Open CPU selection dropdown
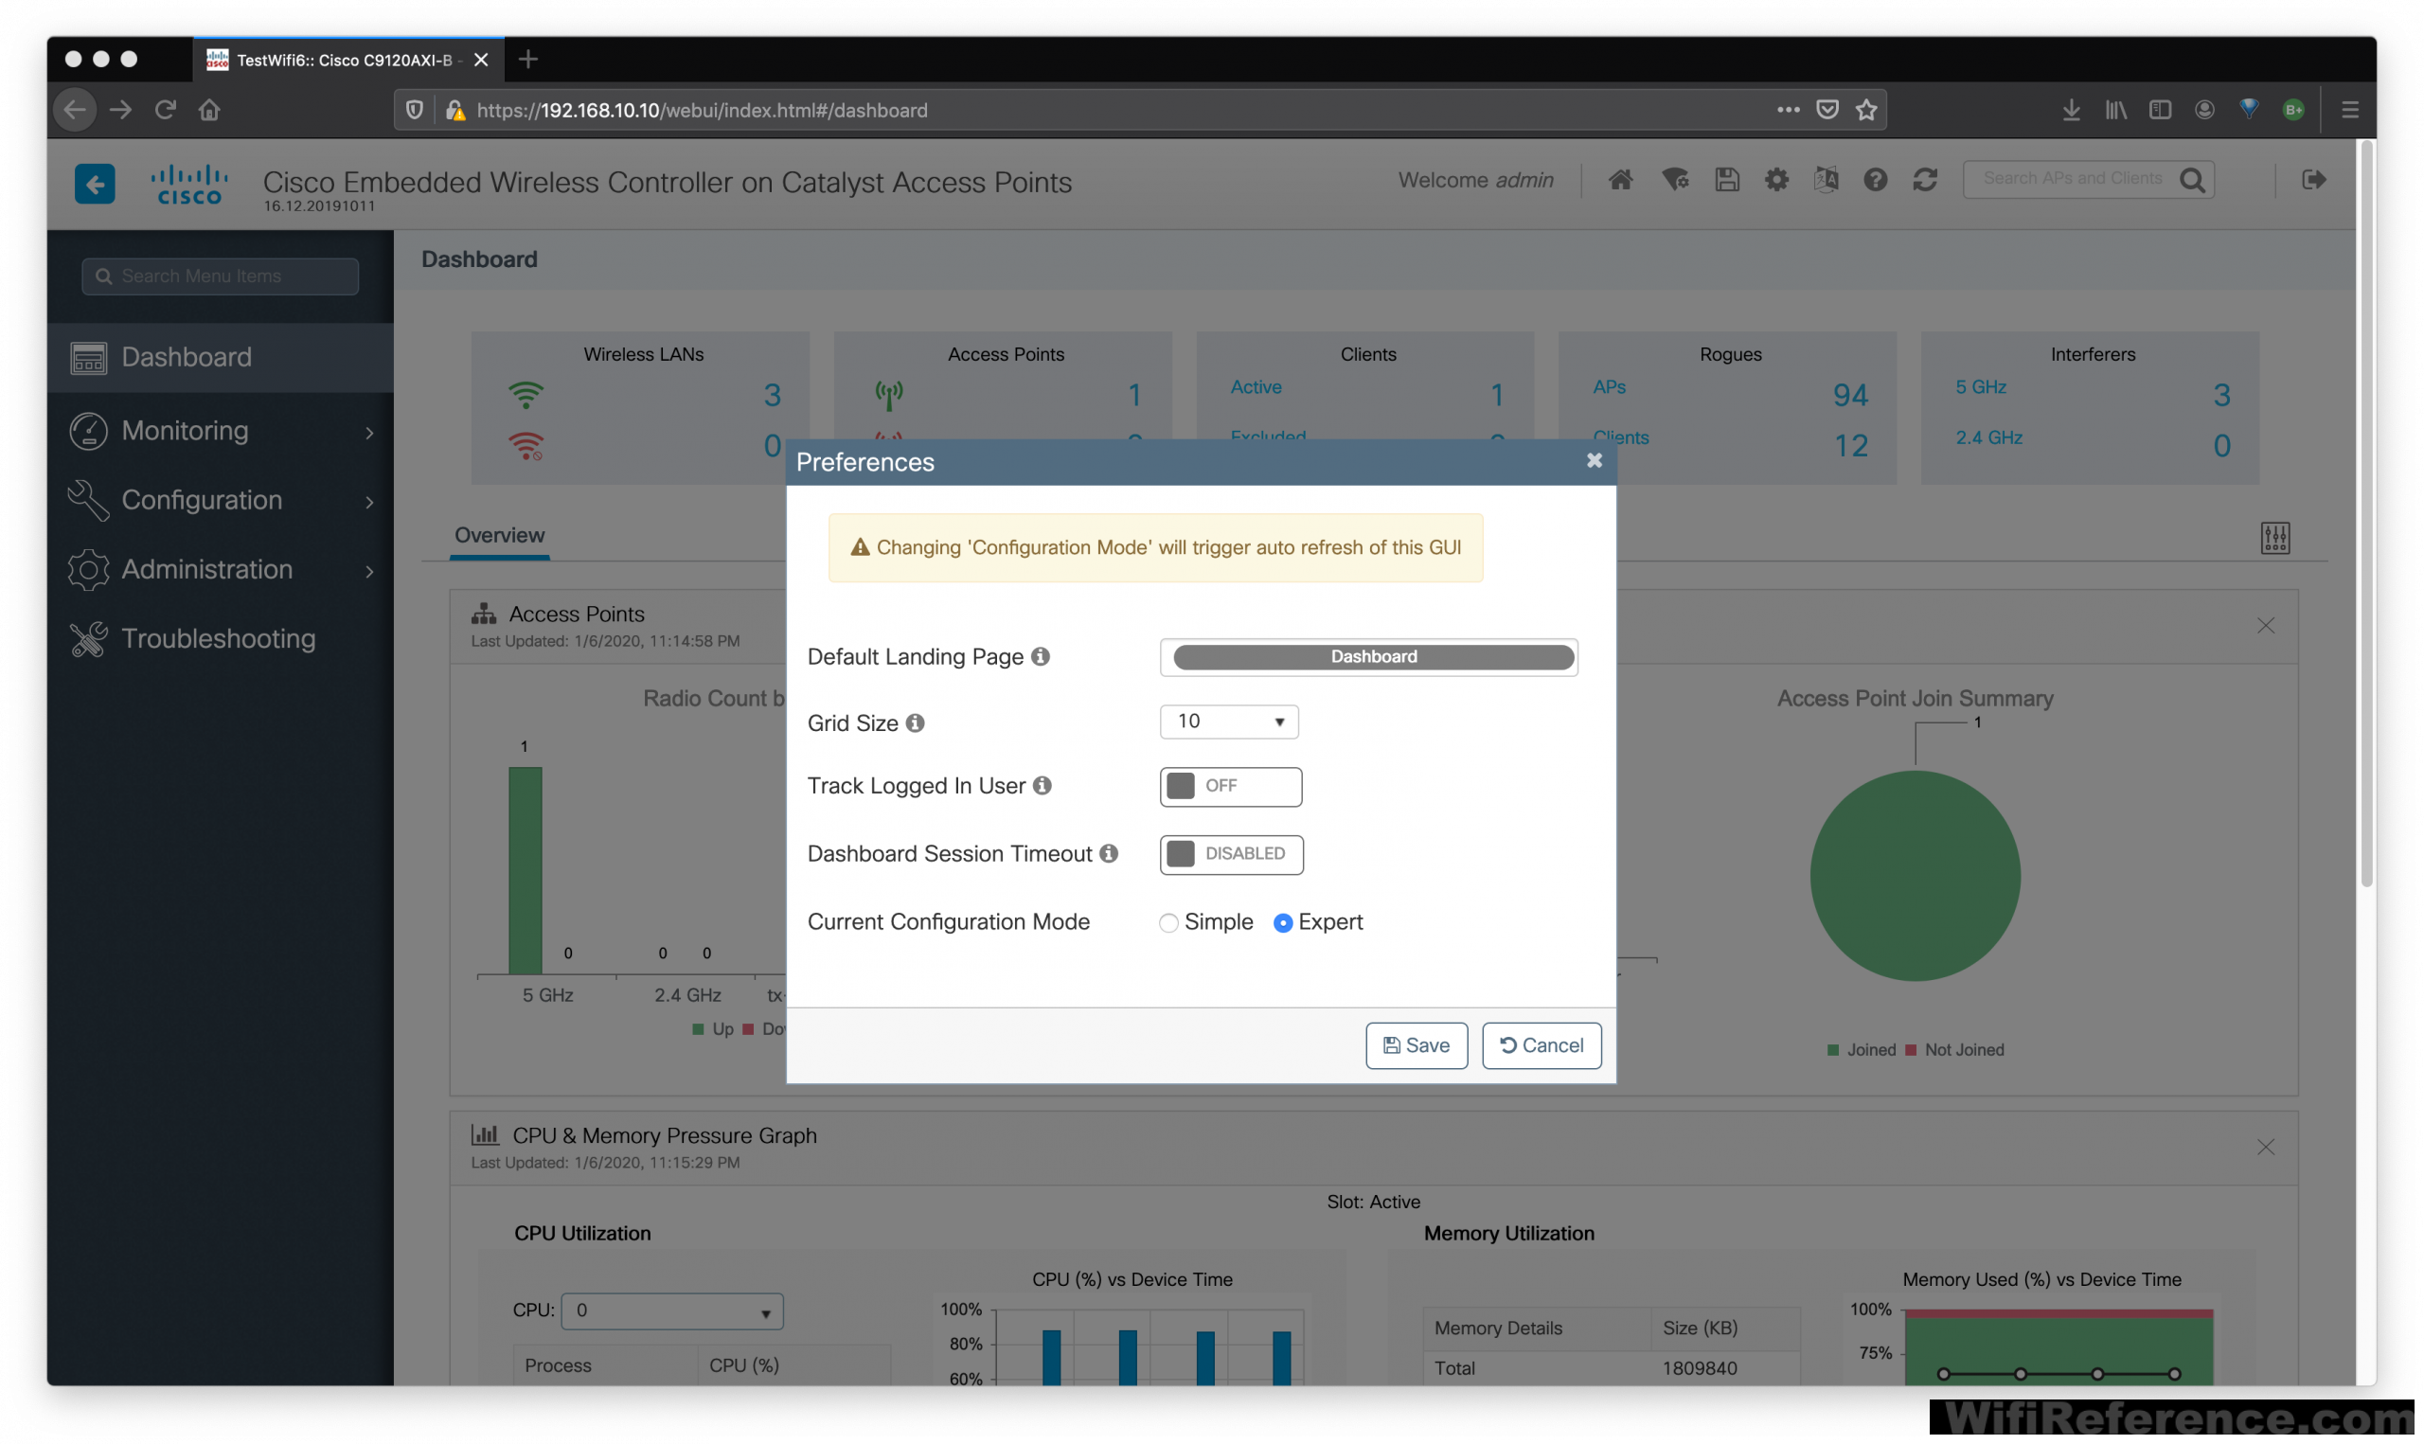 [x=672, y=1311]
